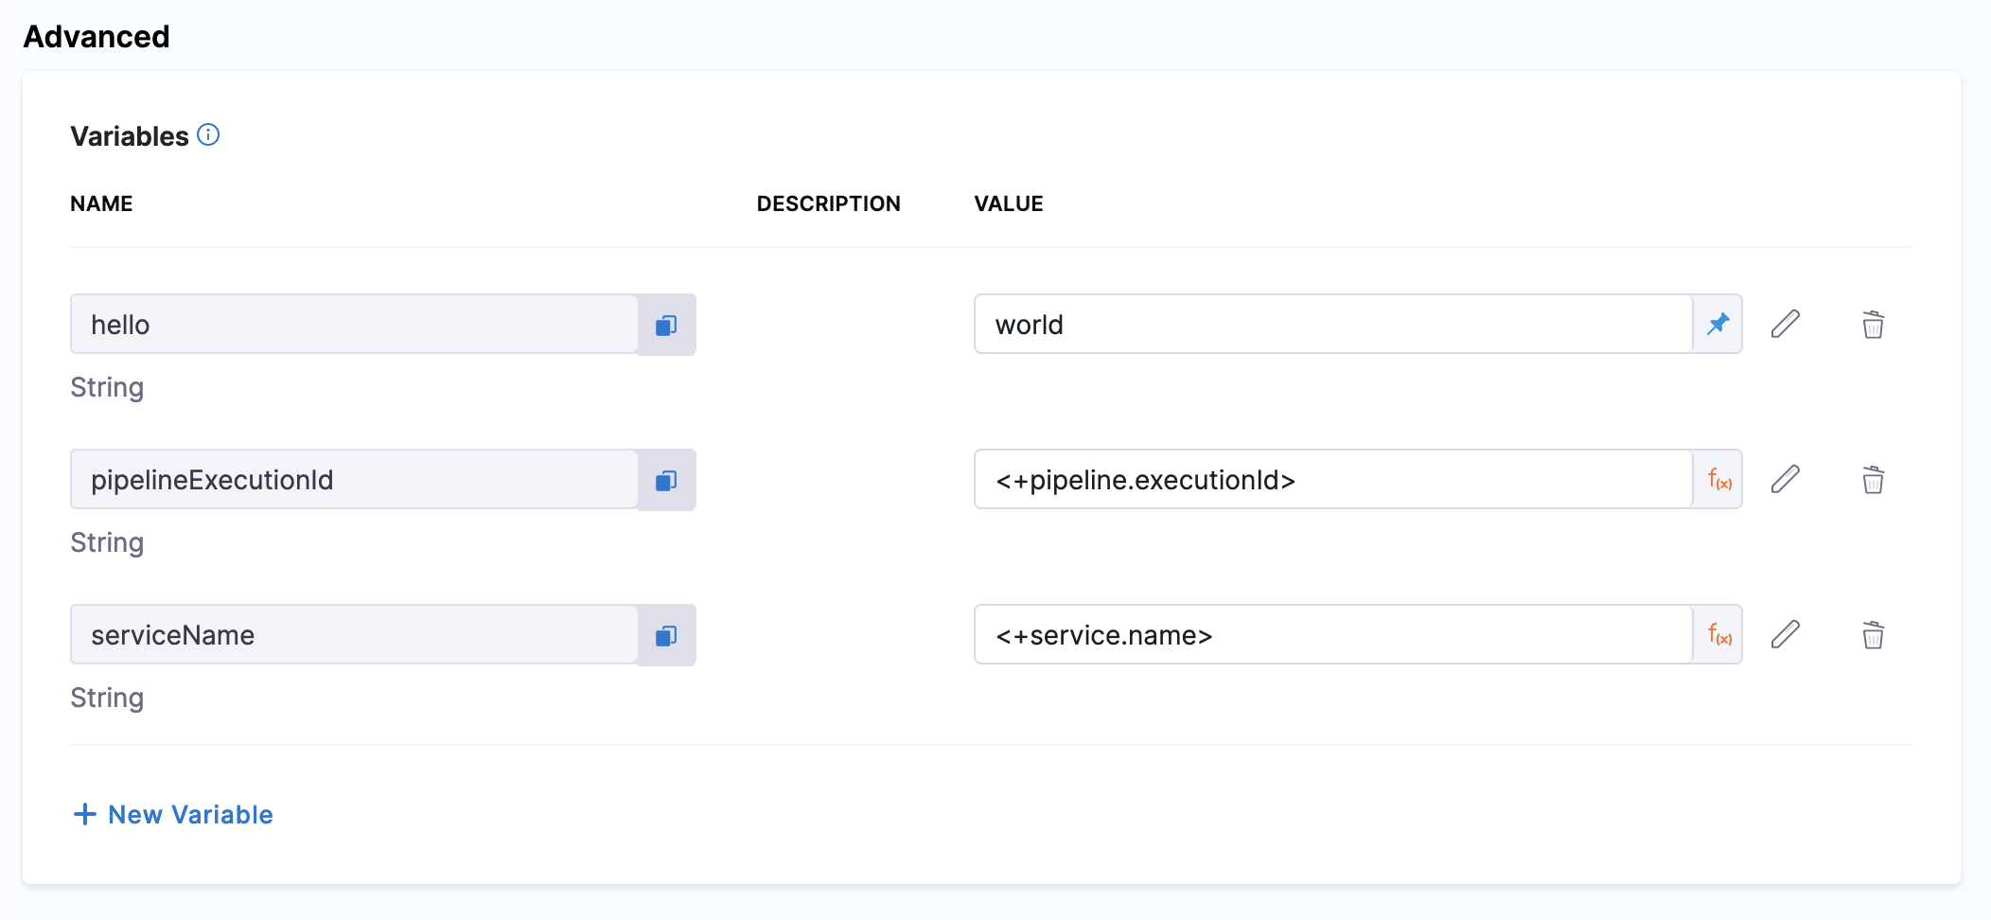1991x920 pixels.
Task: Click the pipelineExecutionId name field
Action: [x=354, y=480]
